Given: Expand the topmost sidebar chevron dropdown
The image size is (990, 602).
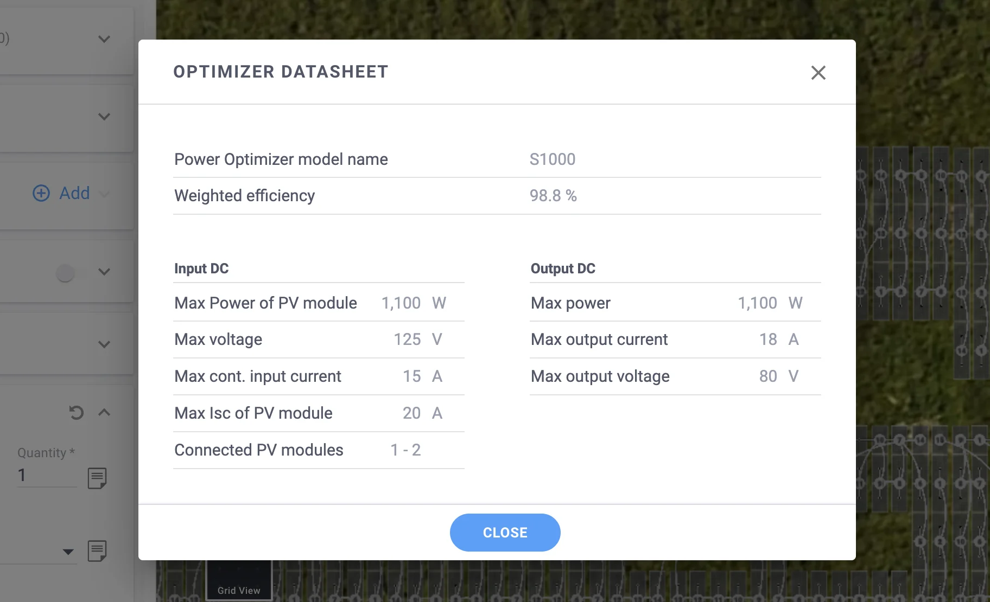Looking at the screenshot, I should (104, 39).
